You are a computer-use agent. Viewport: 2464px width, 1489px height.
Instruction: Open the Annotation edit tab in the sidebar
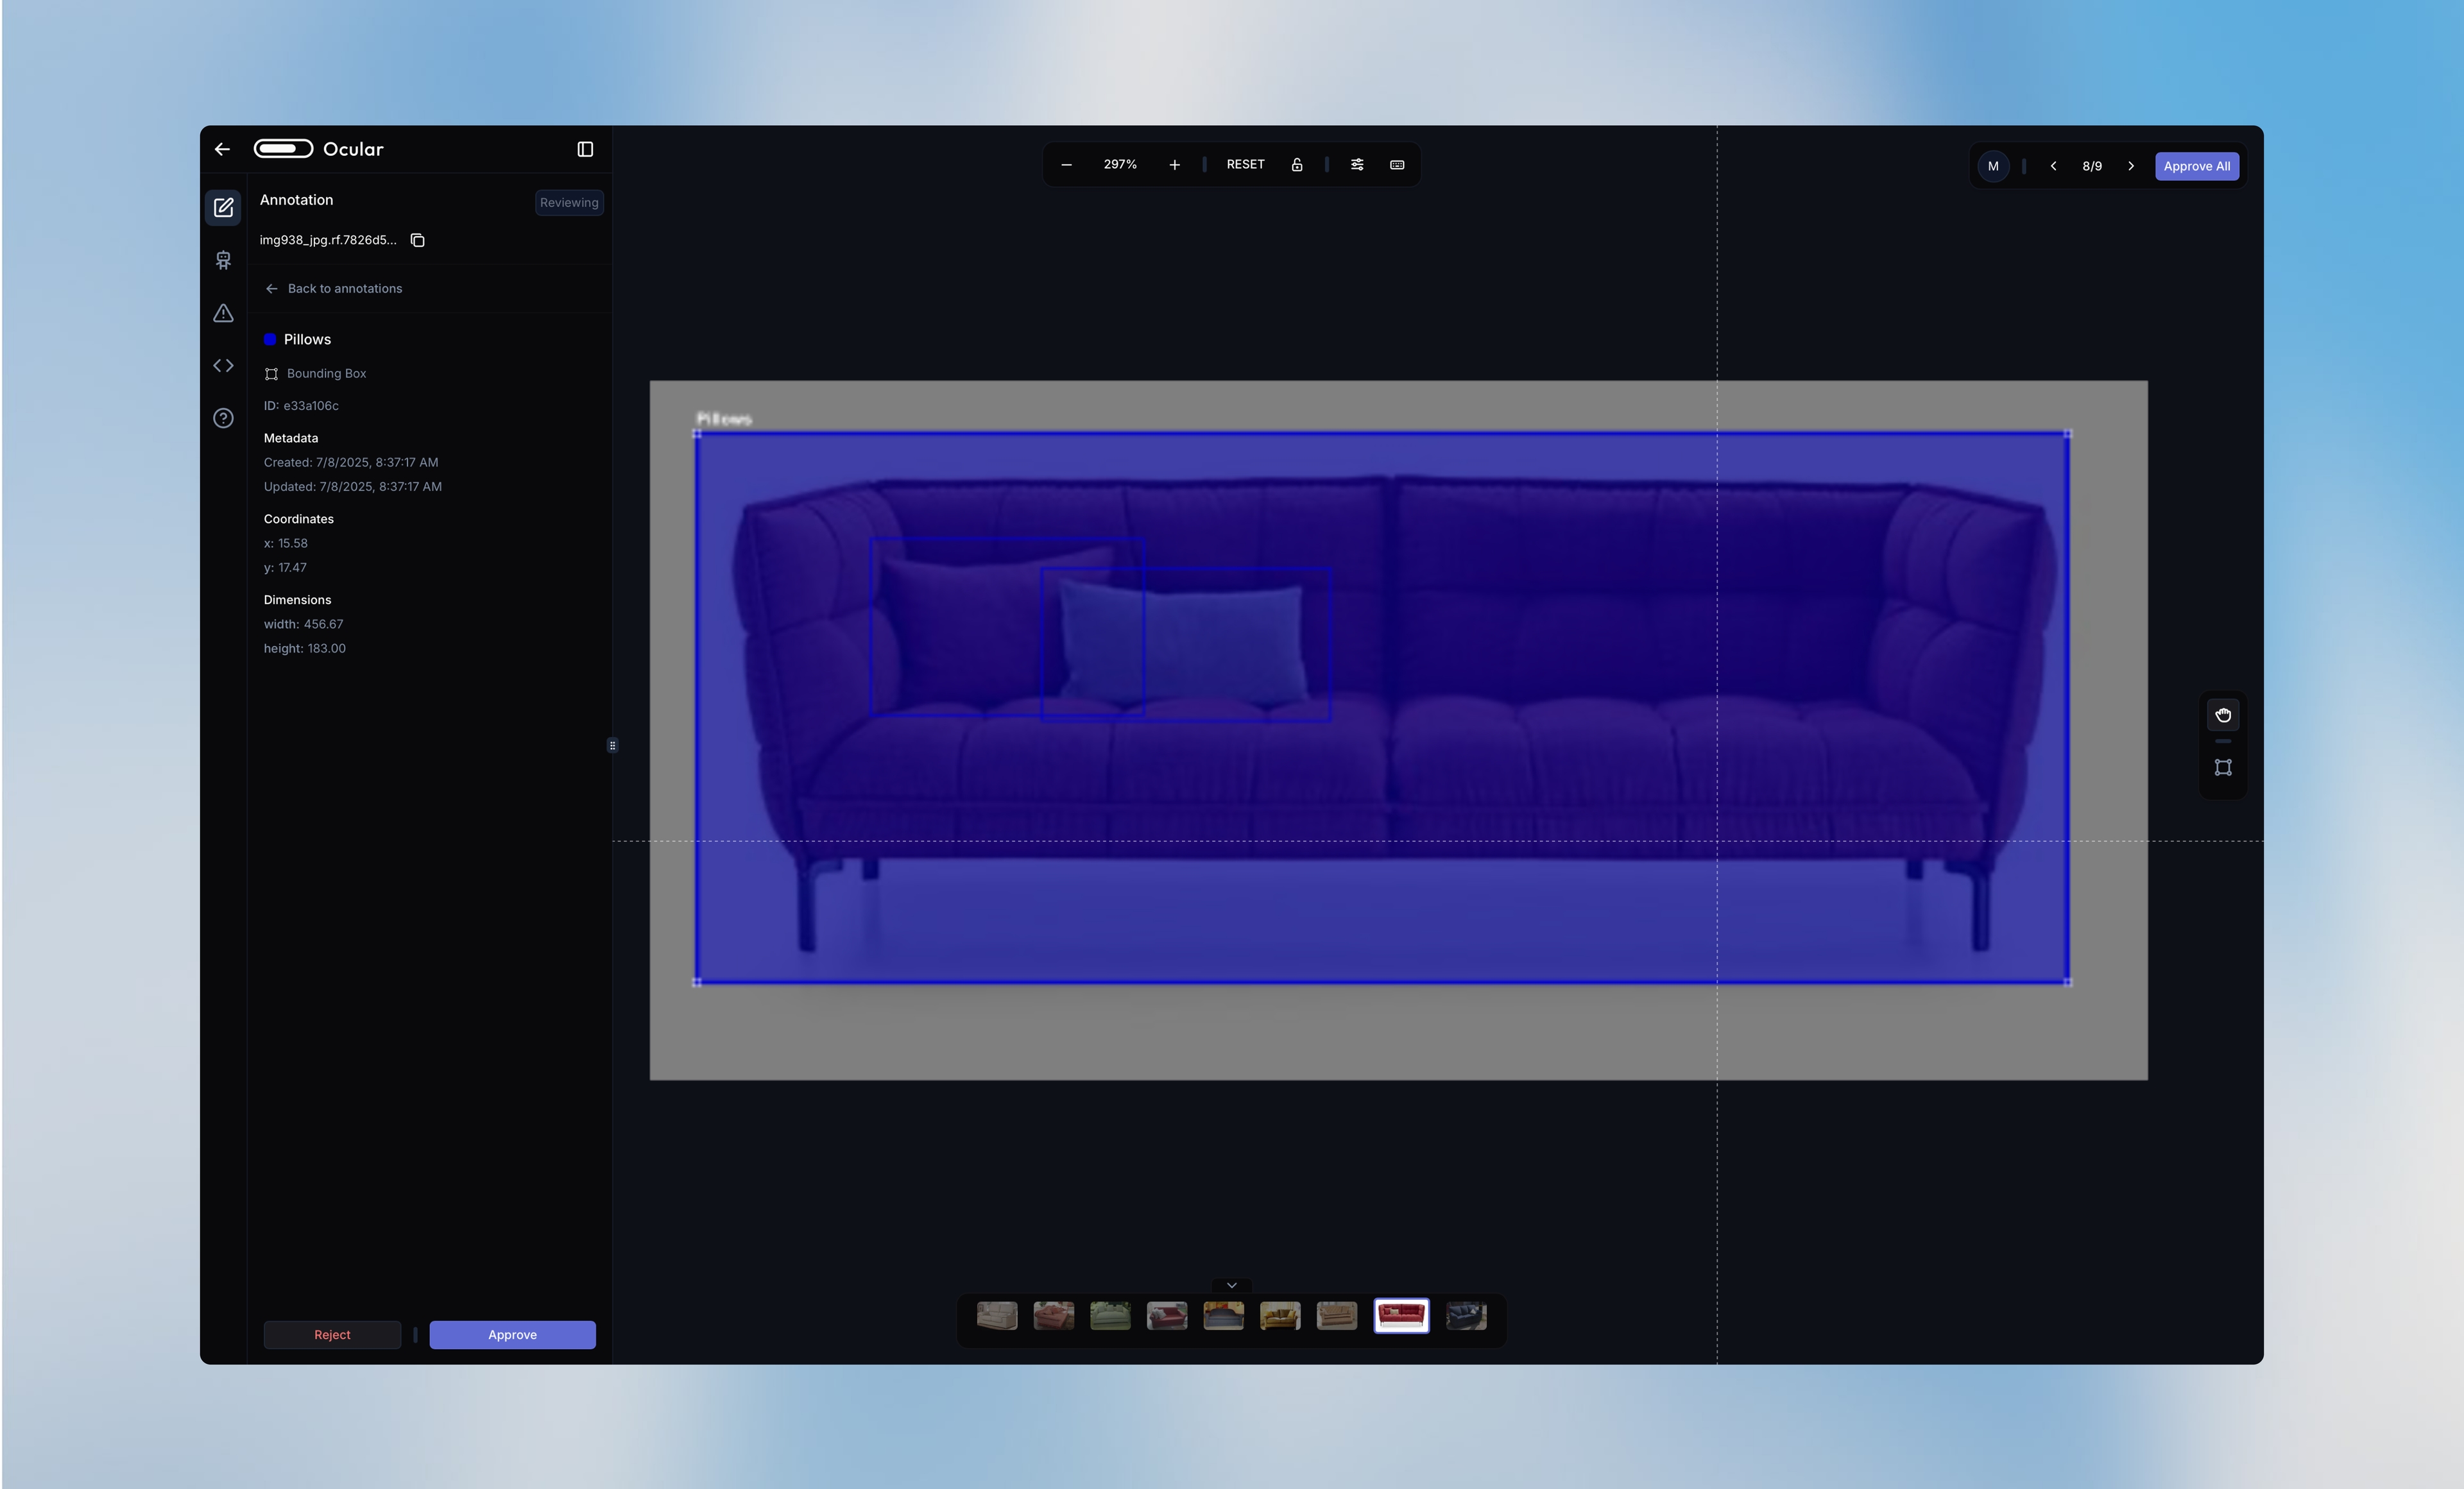[223, 208]
